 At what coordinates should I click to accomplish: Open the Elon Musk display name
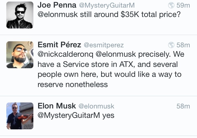click(x=57, y=106)
